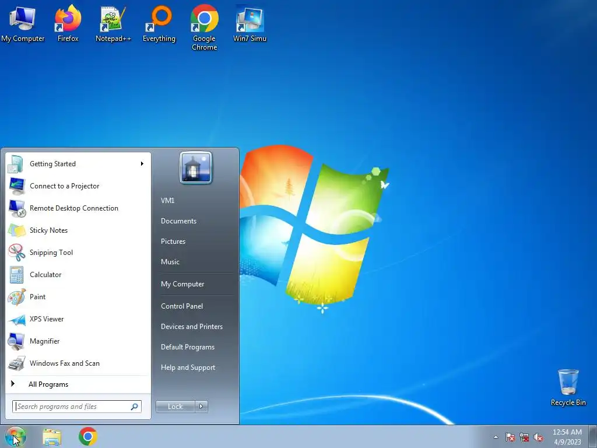
Task: Open Control Panel from Start menu
Action: pyautogui.click(x=182, y=306)
